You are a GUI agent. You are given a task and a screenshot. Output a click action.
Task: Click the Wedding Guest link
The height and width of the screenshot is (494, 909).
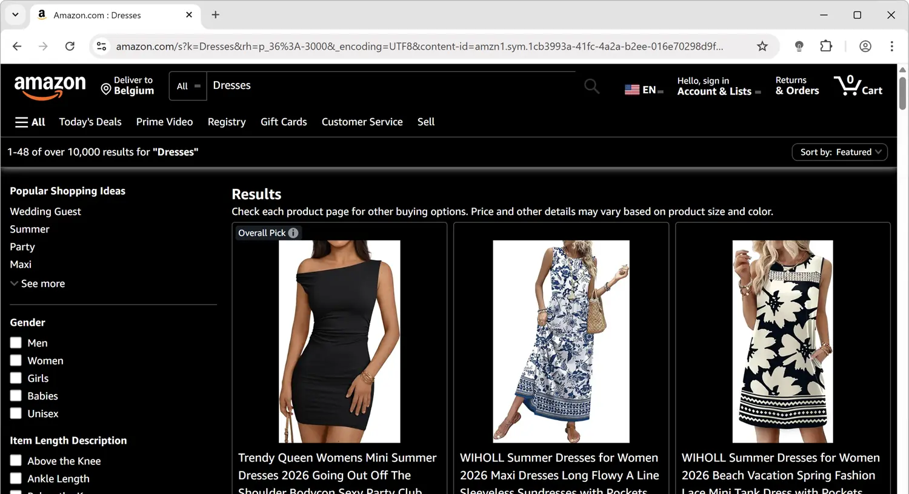point(45,211)
